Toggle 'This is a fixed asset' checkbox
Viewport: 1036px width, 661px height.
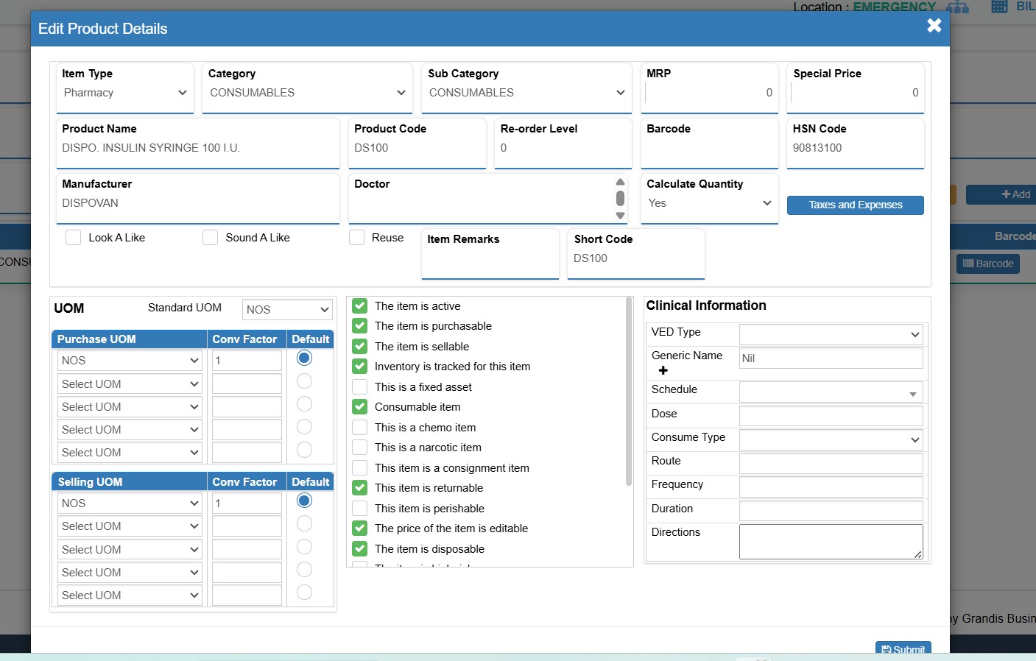point(360,387)
